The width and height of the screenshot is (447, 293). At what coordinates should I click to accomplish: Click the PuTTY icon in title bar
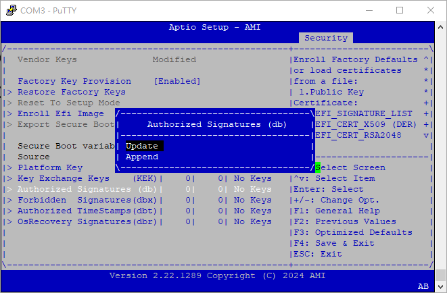(11, 10)
